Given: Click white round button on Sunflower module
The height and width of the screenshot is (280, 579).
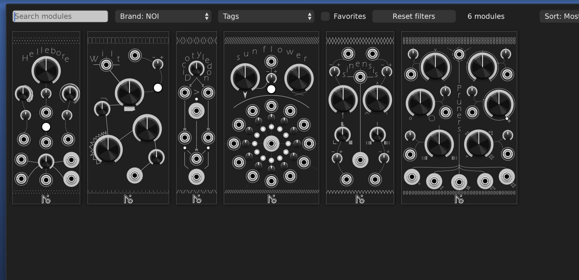Looking at the screenshot, I should [x=271, y=89].
